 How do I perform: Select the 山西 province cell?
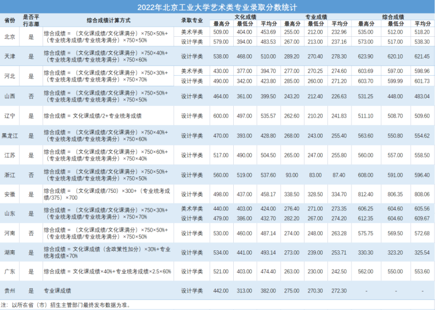tap(10, 96)
